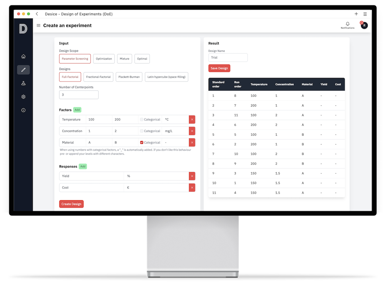This screenshot has height=284, width=385.
Task: Toggle the hamburger menu beside Create an experiment
Action: (38, 26)
